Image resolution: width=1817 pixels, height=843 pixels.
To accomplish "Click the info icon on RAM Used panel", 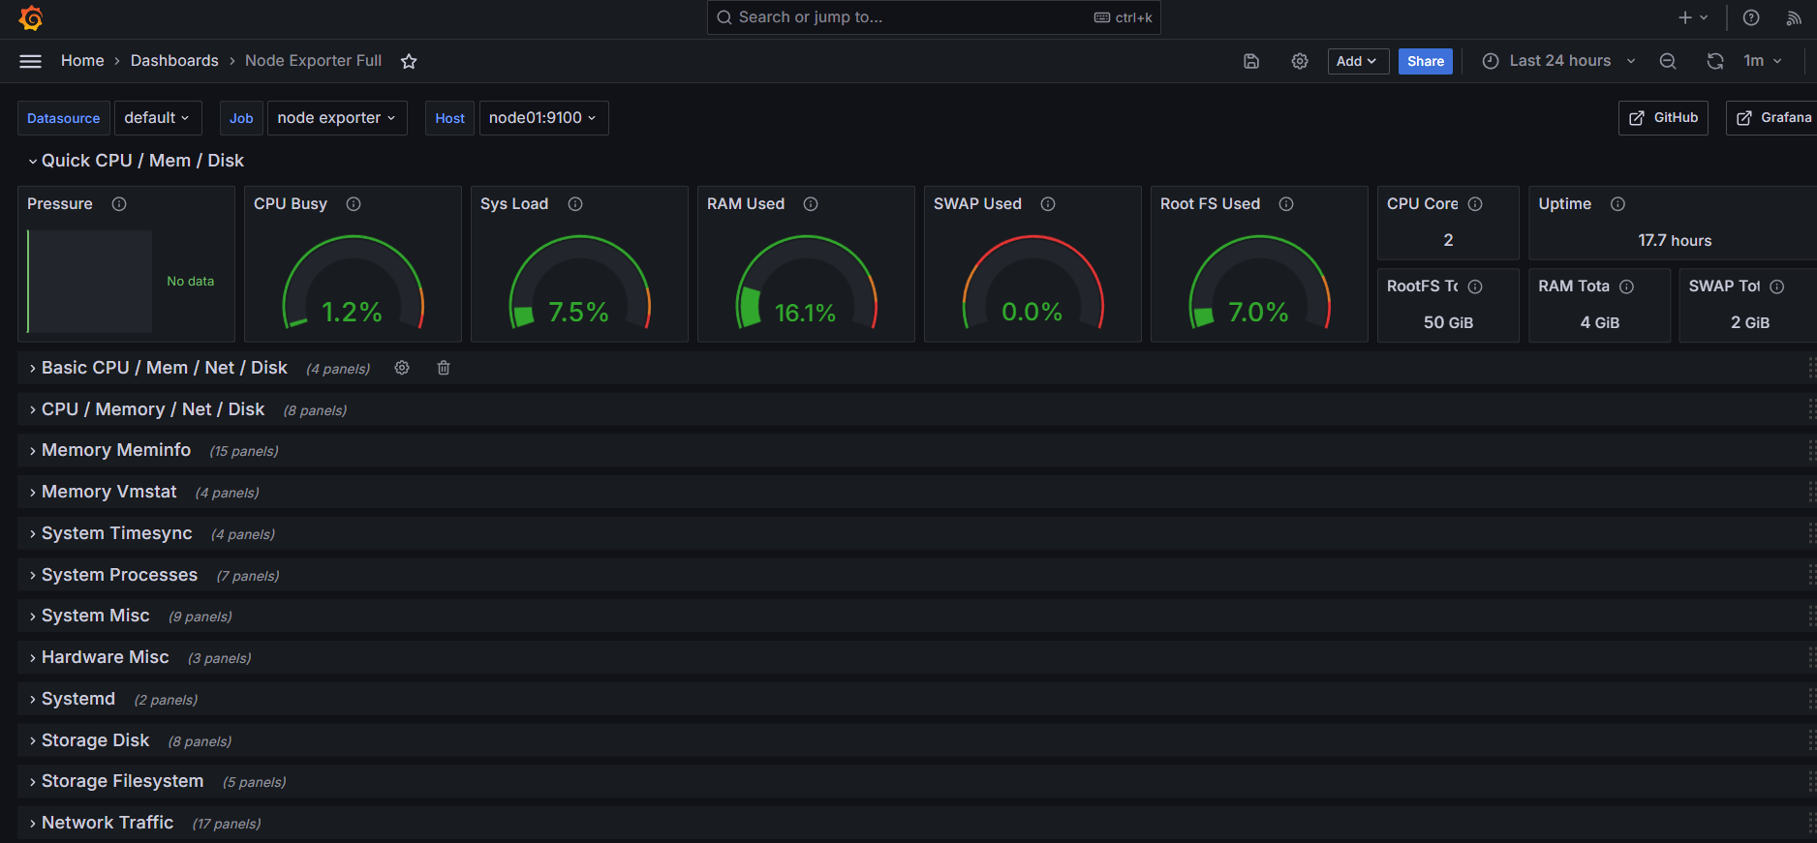I will pos(811,204).
